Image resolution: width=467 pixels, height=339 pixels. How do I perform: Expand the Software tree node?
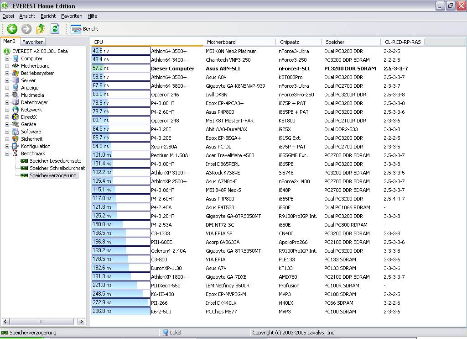(x=7, y=132)
